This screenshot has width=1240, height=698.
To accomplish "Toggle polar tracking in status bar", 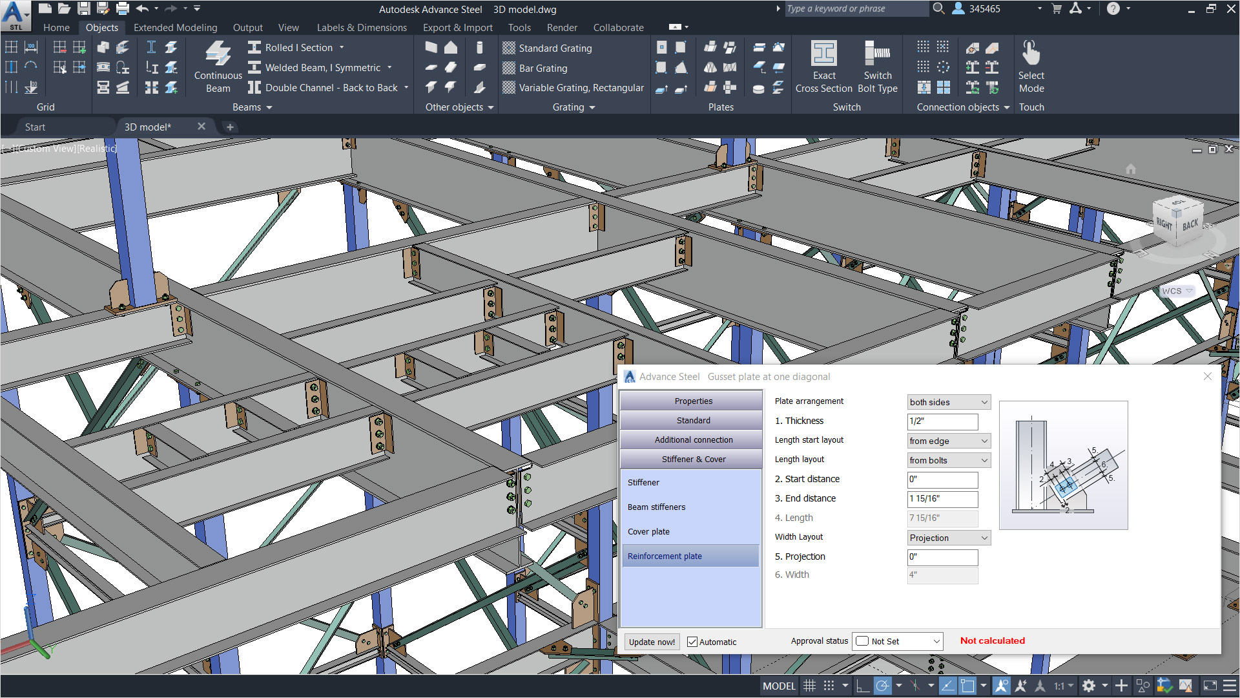I will click(x=883, y=686).
